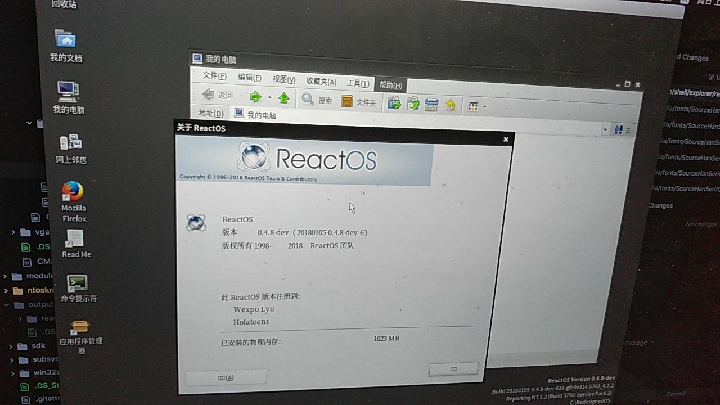720x405 pixels.
Task: Go up one folder level
Action: tap(284, 98)
